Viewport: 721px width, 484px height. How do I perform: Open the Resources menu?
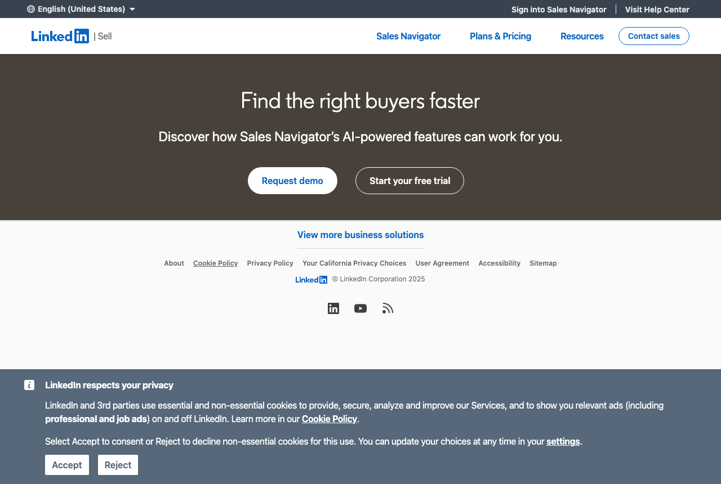(582, 36)
